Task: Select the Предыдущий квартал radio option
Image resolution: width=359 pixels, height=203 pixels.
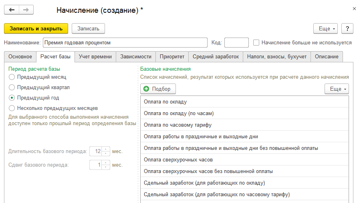Action: pyautogui.click(x=12, y=87)
